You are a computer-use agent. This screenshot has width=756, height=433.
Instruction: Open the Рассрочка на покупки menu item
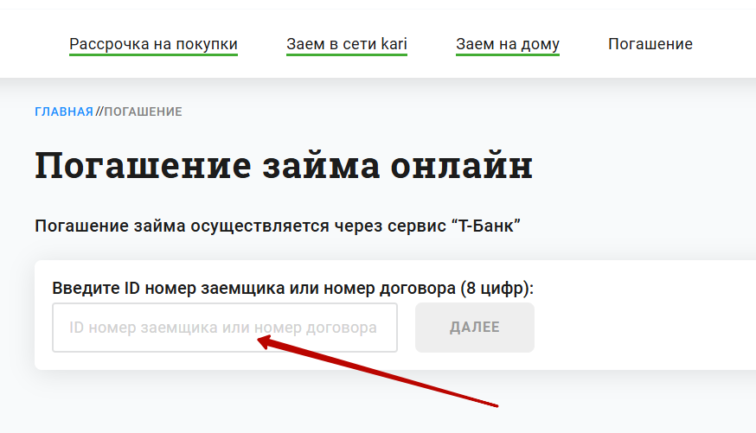tap(153, 44)
